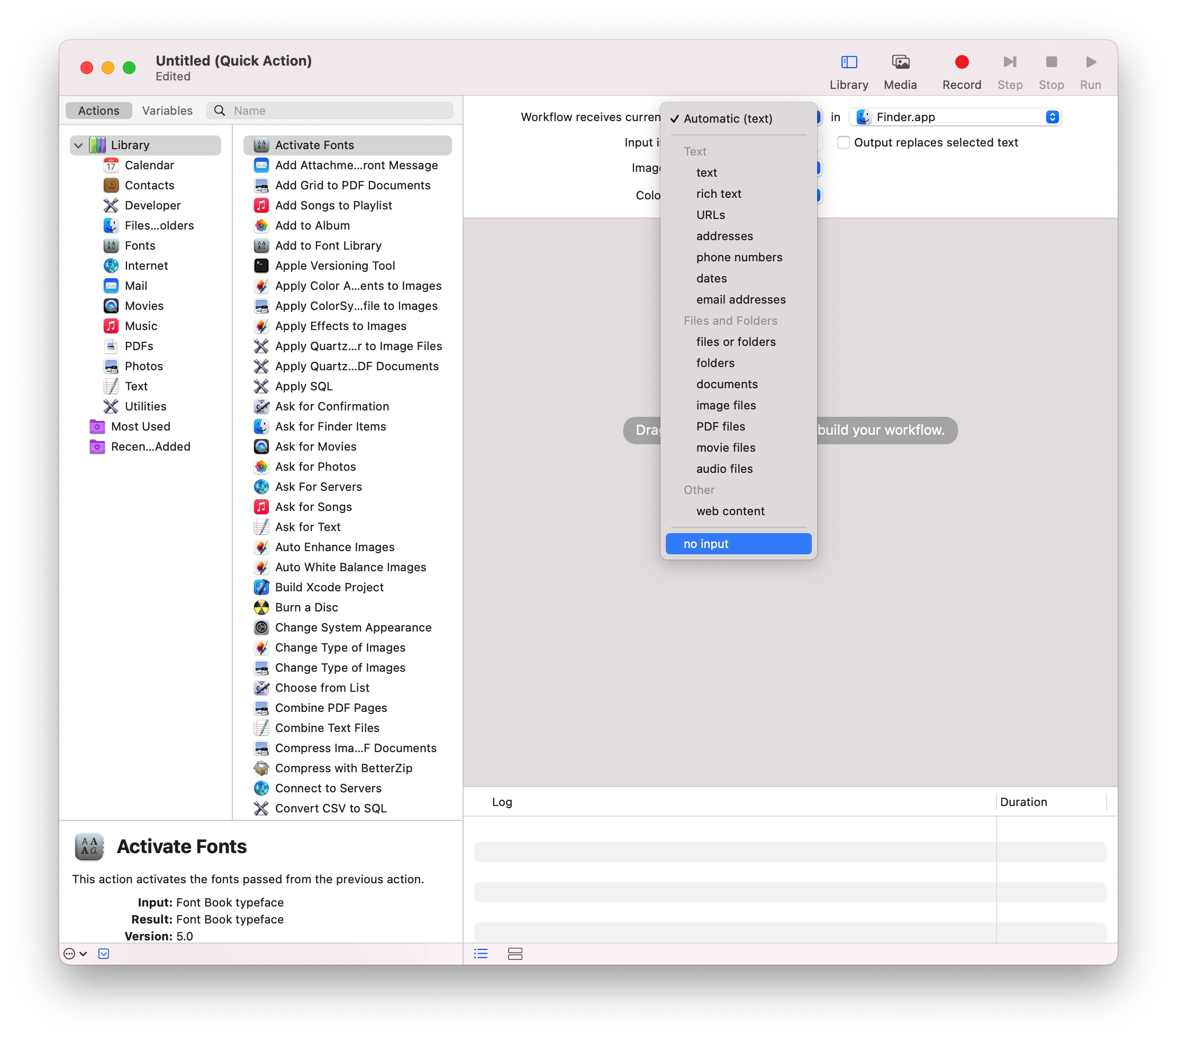1177x1043 pixels.
Task: Show the log list view icon
Action: pos(481,954)
